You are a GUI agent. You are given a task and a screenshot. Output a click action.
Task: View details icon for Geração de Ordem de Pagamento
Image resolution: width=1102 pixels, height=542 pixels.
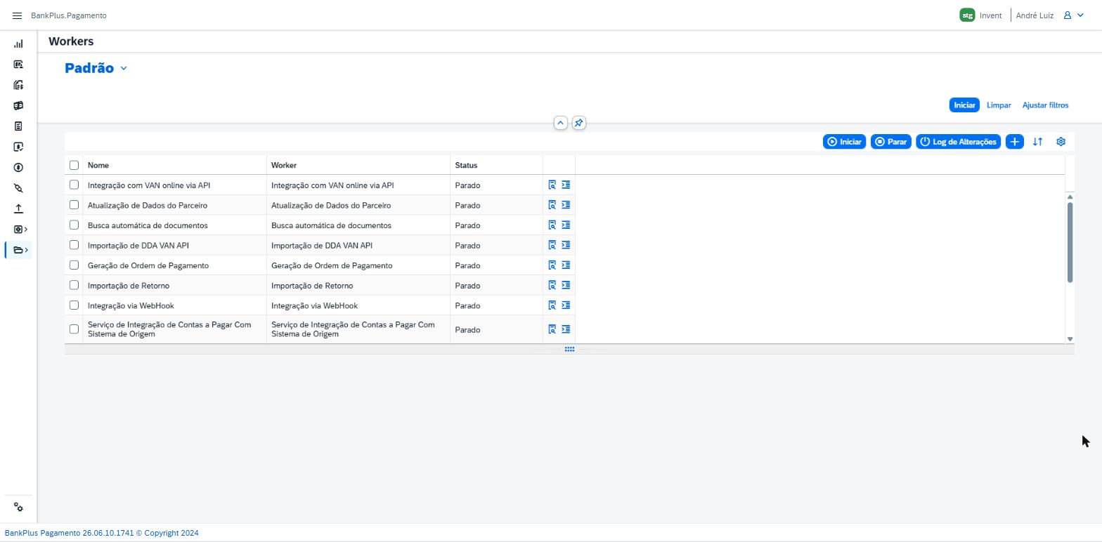[552, 265]
